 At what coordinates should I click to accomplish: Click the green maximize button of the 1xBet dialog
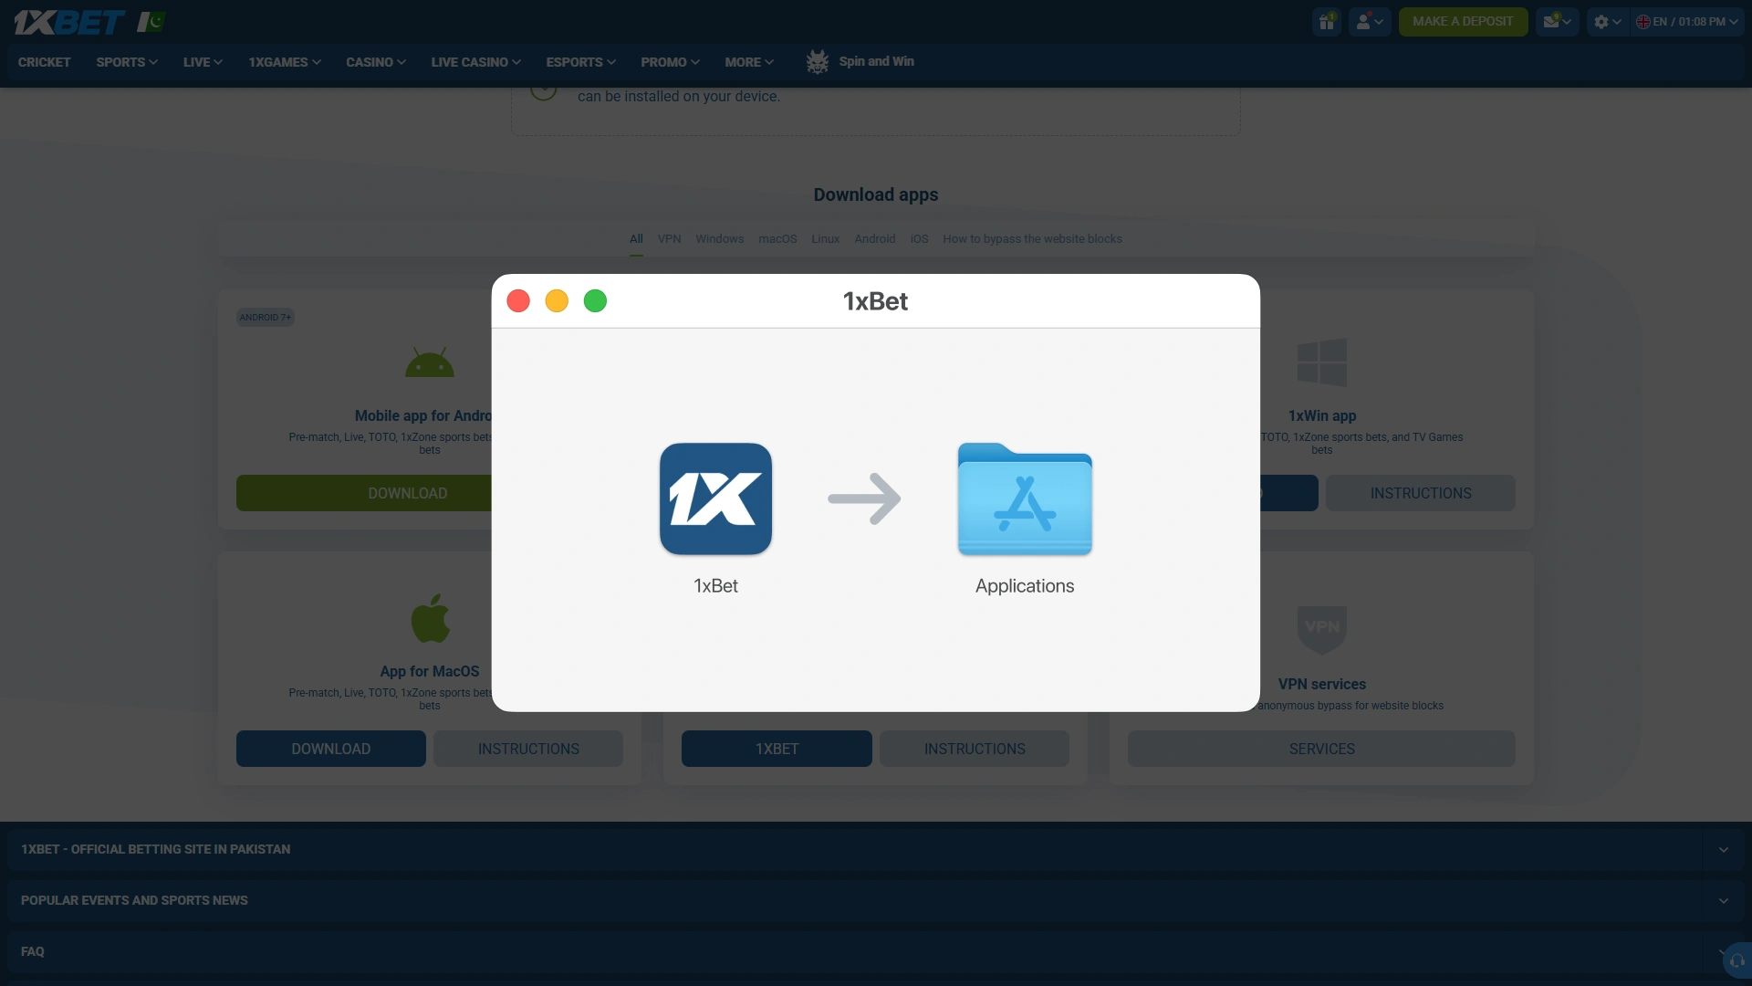[595, 301]
